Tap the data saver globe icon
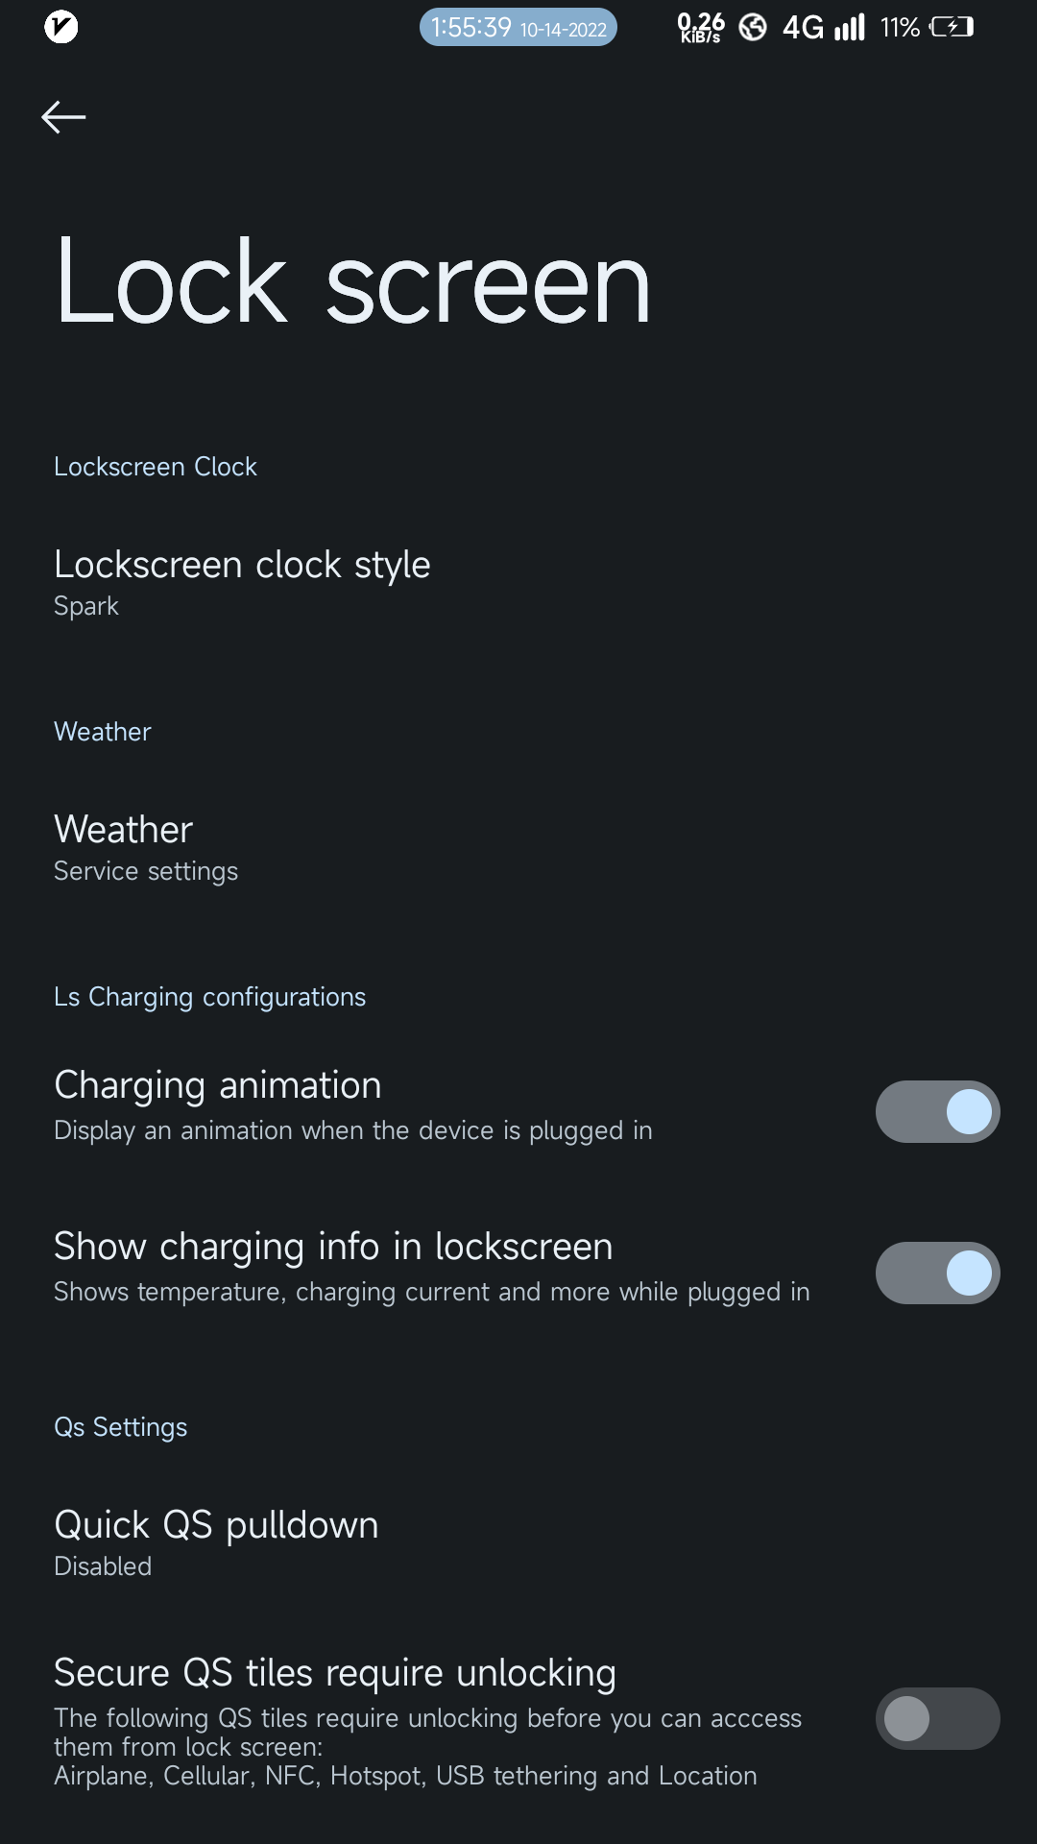 (x=753, y=28)
